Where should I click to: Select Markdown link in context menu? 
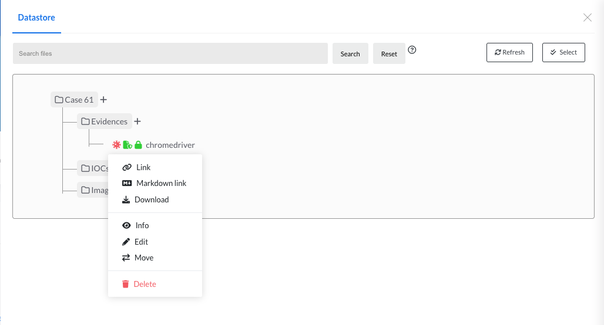pyautogui.click(x=160, y=183)
